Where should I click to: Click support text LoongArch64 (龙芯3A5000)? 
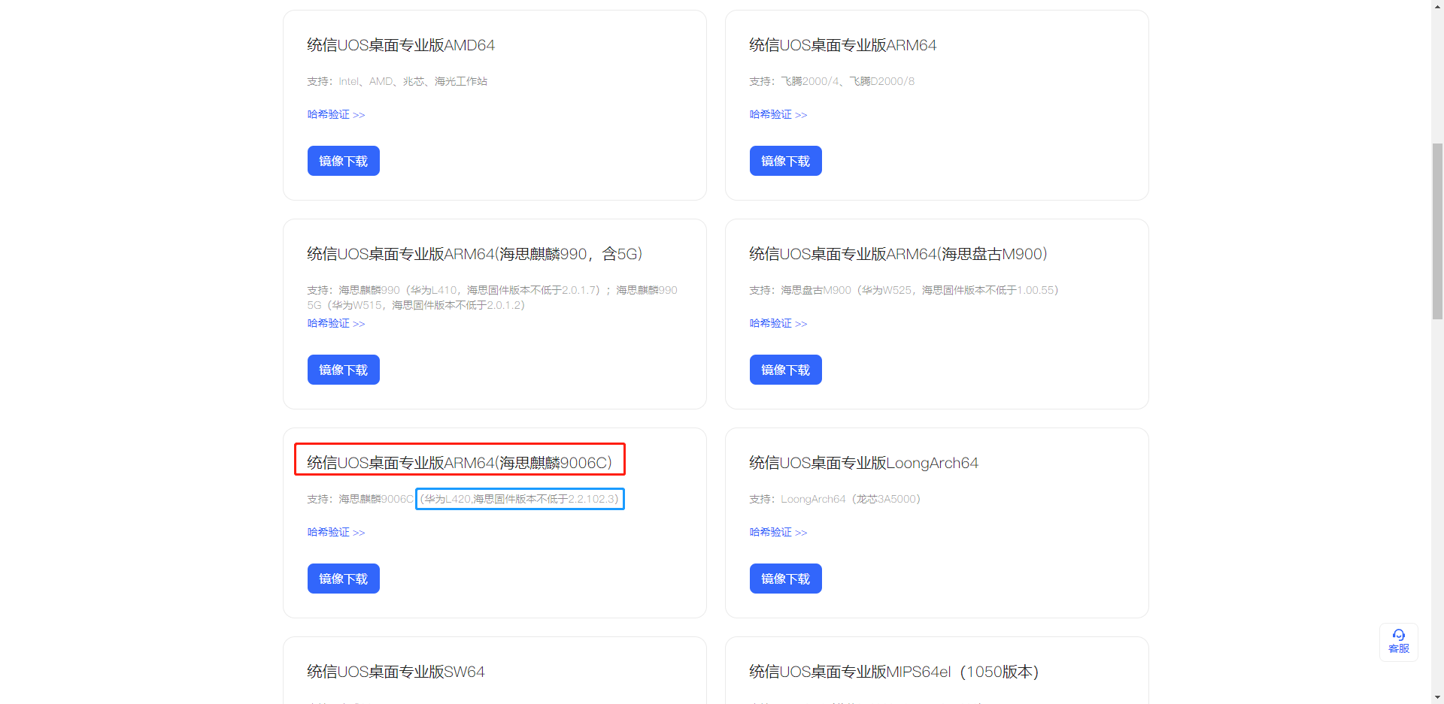coord(851,499)
